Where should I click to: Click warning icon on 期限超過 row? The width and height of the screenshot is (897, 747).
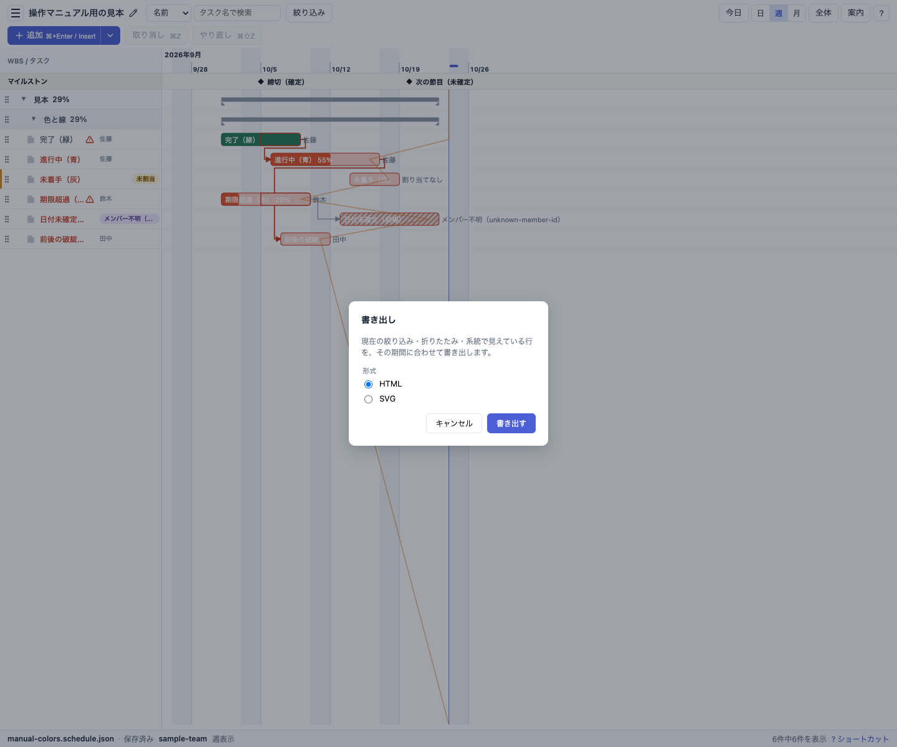(x=90, y=199)
